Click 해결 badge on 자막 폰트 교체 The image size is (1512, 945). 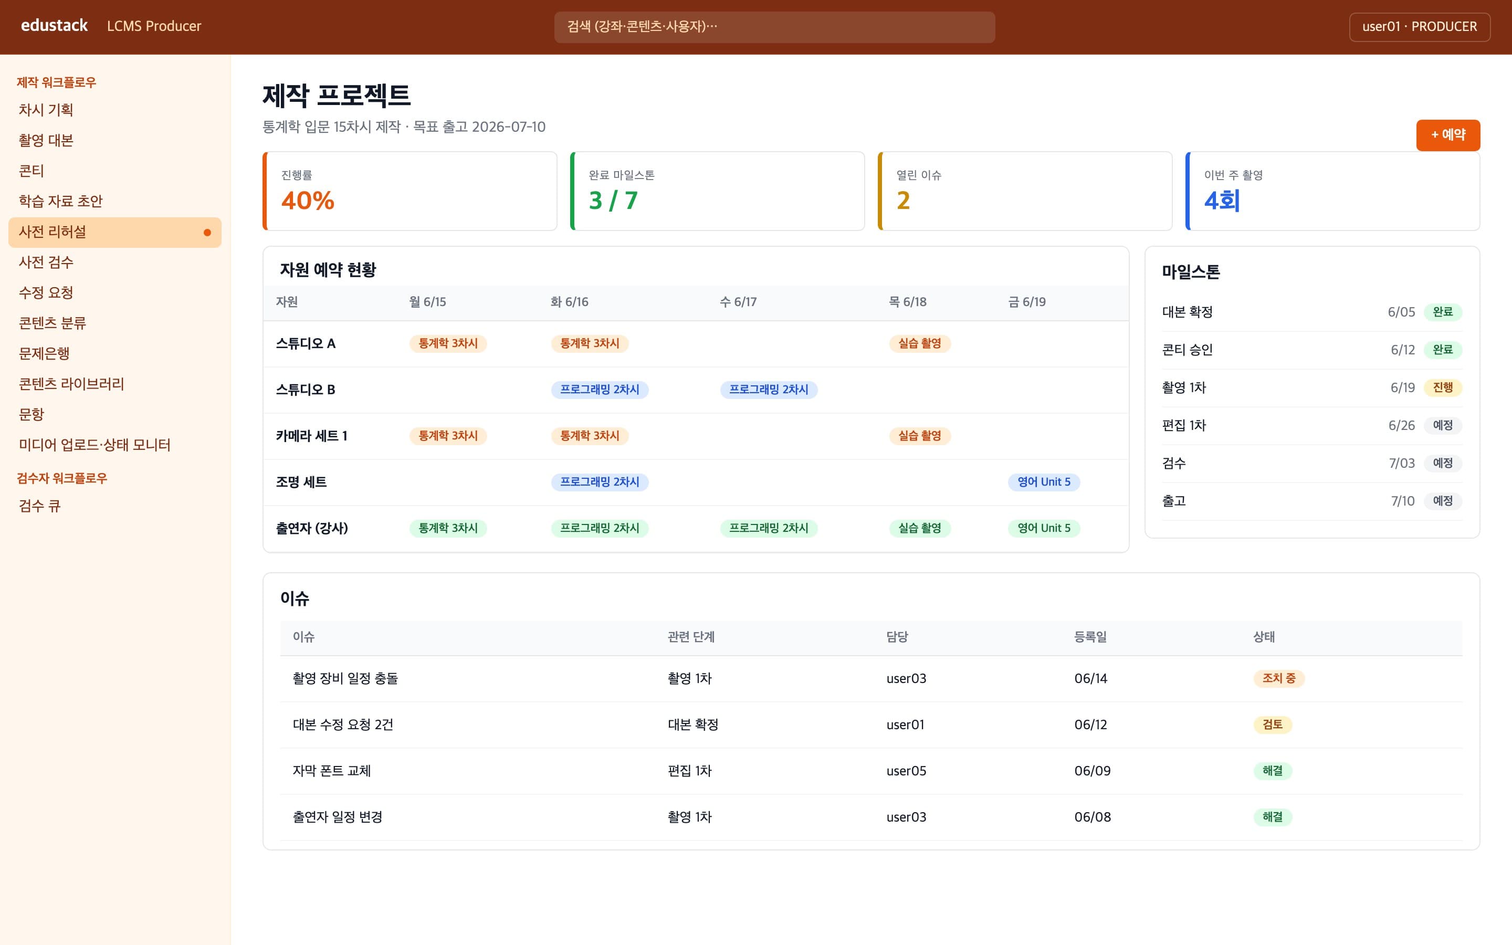tap(1272, 771)
